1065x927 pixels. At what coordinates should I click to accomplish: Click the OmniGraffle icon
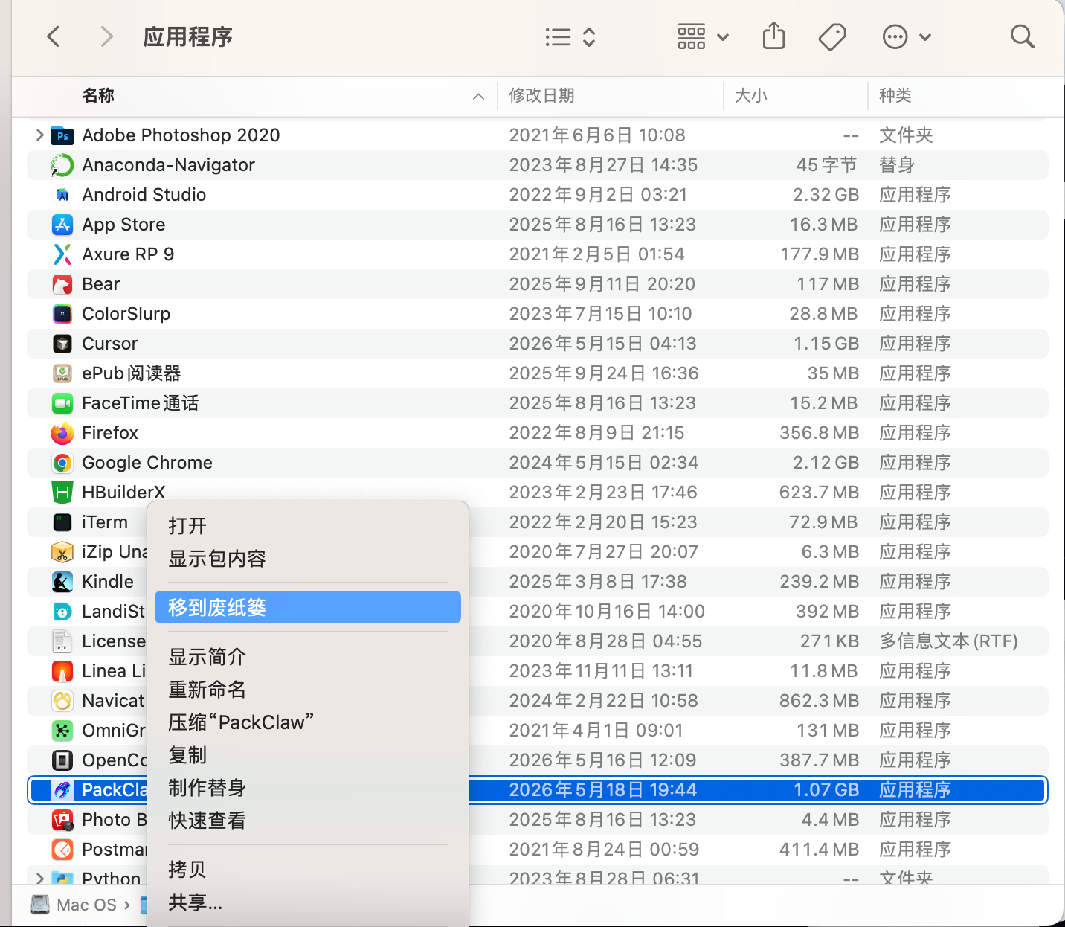(x=62, y=731)
